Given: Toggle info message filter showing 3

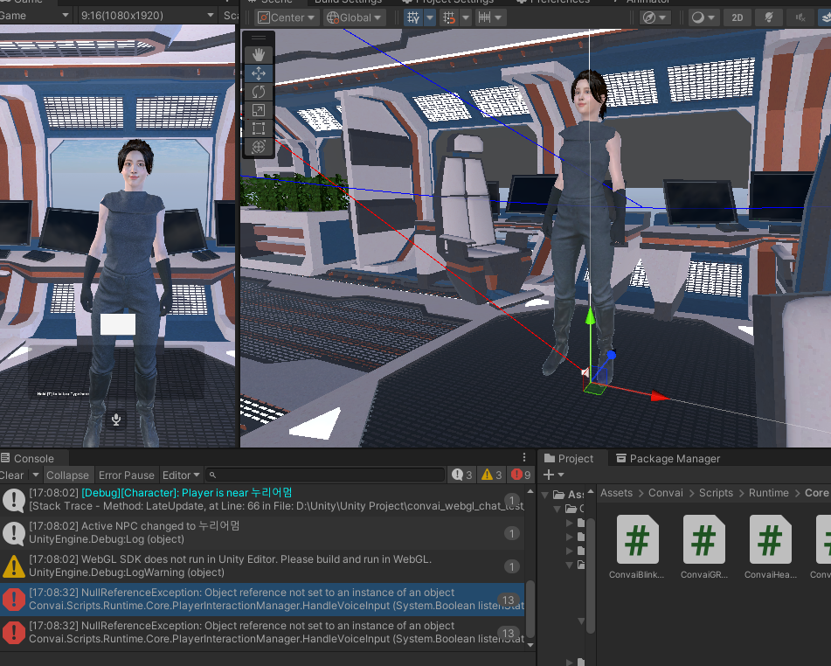Looking at the screenshot, I should [462, 475].
